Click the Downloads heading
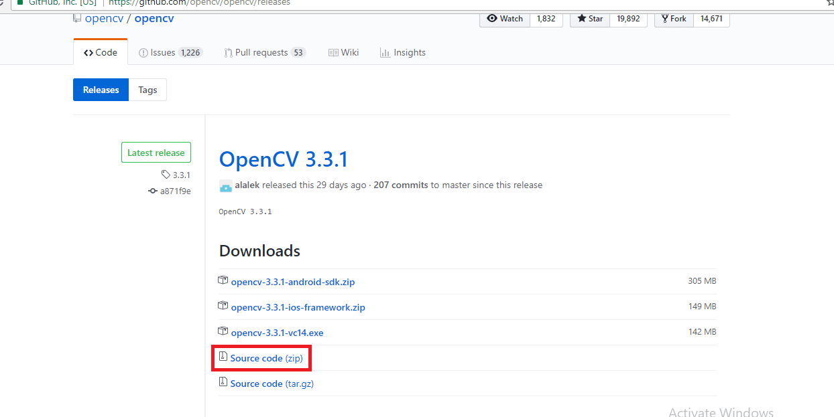The height and width of the screenshot is (417, 834). 259,251
